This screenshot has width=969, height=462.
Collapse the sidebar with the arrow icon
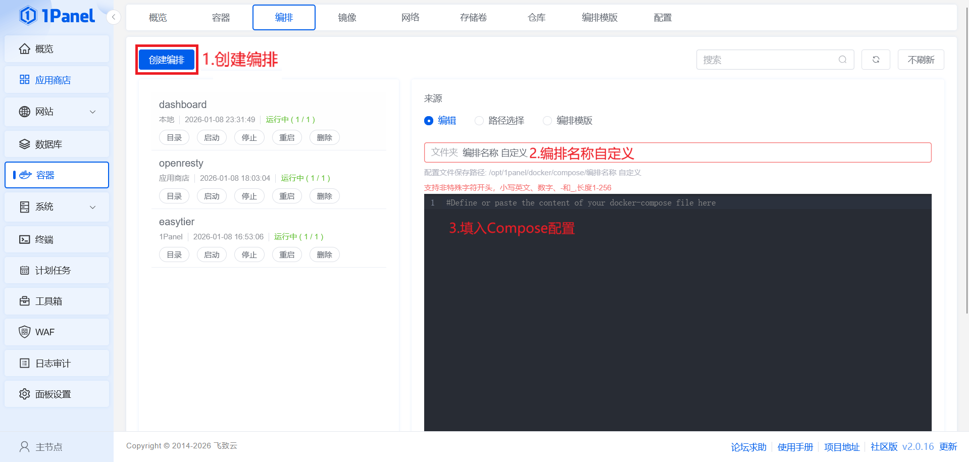coord(114,17)
